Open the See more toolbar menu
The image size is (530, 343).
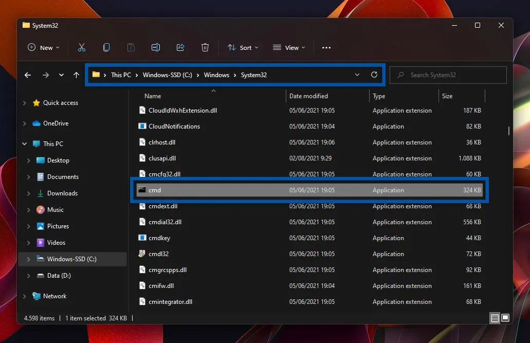[x=326, y=47]
